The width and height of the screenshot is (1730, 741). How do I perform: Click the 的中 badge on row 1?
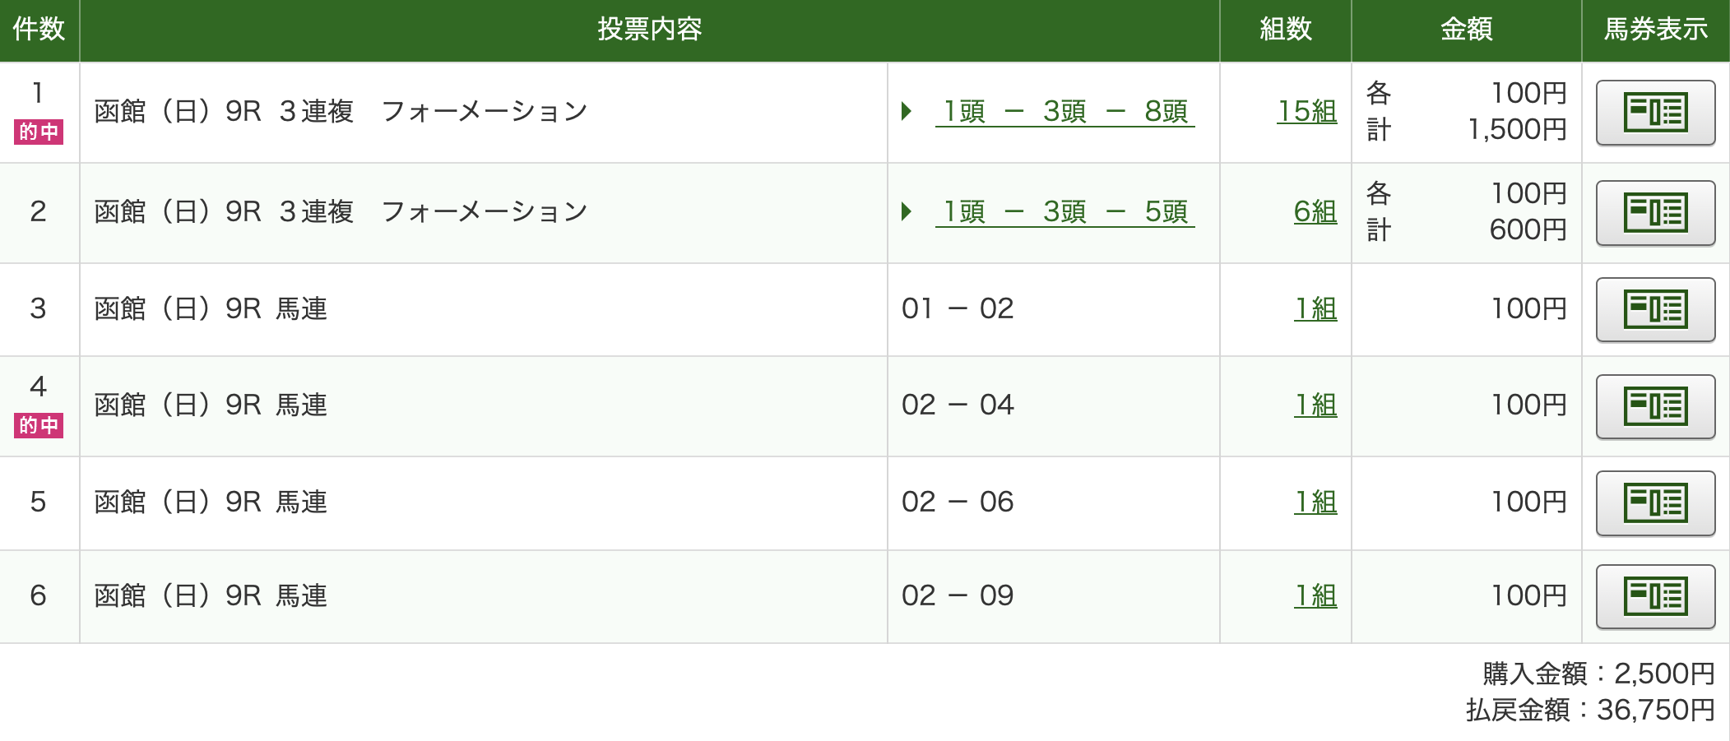(x=39, y=132)
